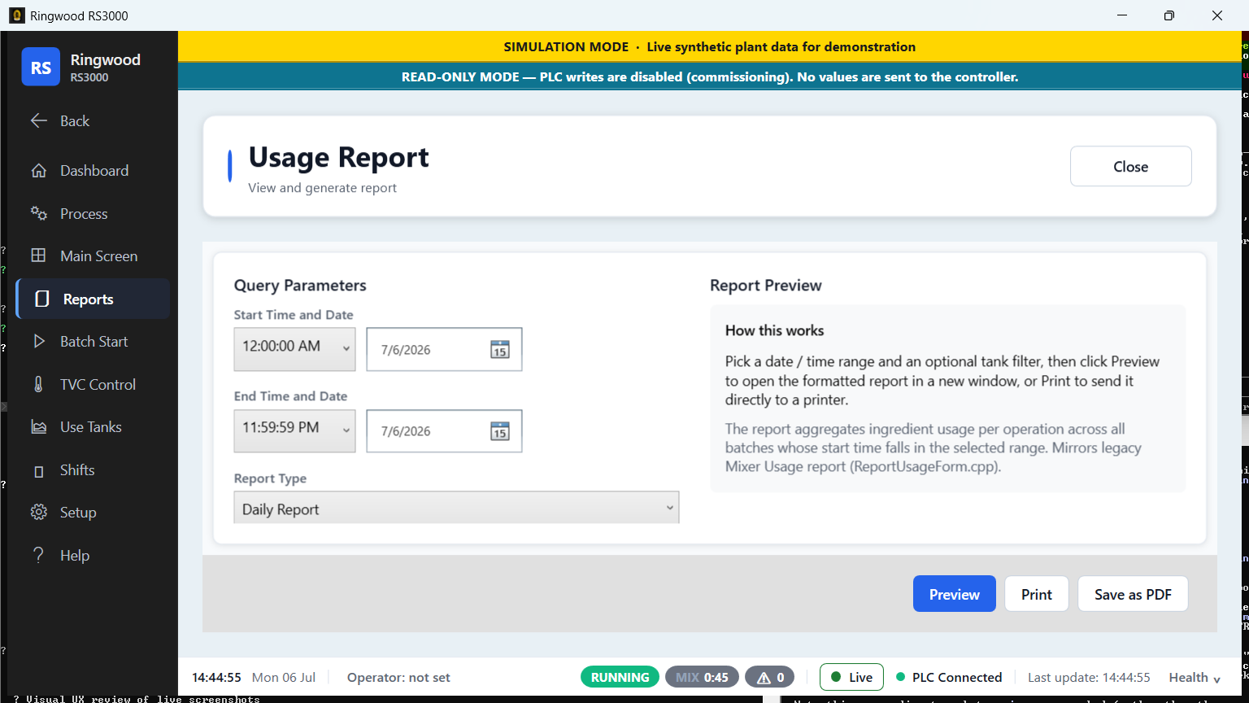1249x703 pixels.
Task: Click the Main Screen grid icon
Action: pos(38,255)
